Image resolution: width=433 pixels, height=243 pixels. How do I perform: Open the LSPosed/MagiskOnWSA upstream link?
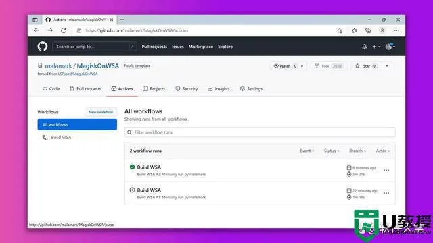[78, 74]
